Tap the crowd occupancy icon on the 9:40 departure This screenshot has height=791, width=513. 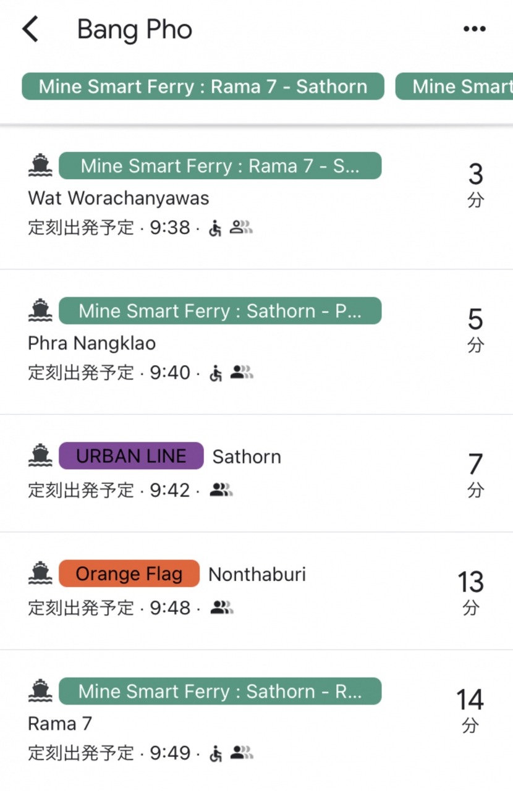click(242, 373)
